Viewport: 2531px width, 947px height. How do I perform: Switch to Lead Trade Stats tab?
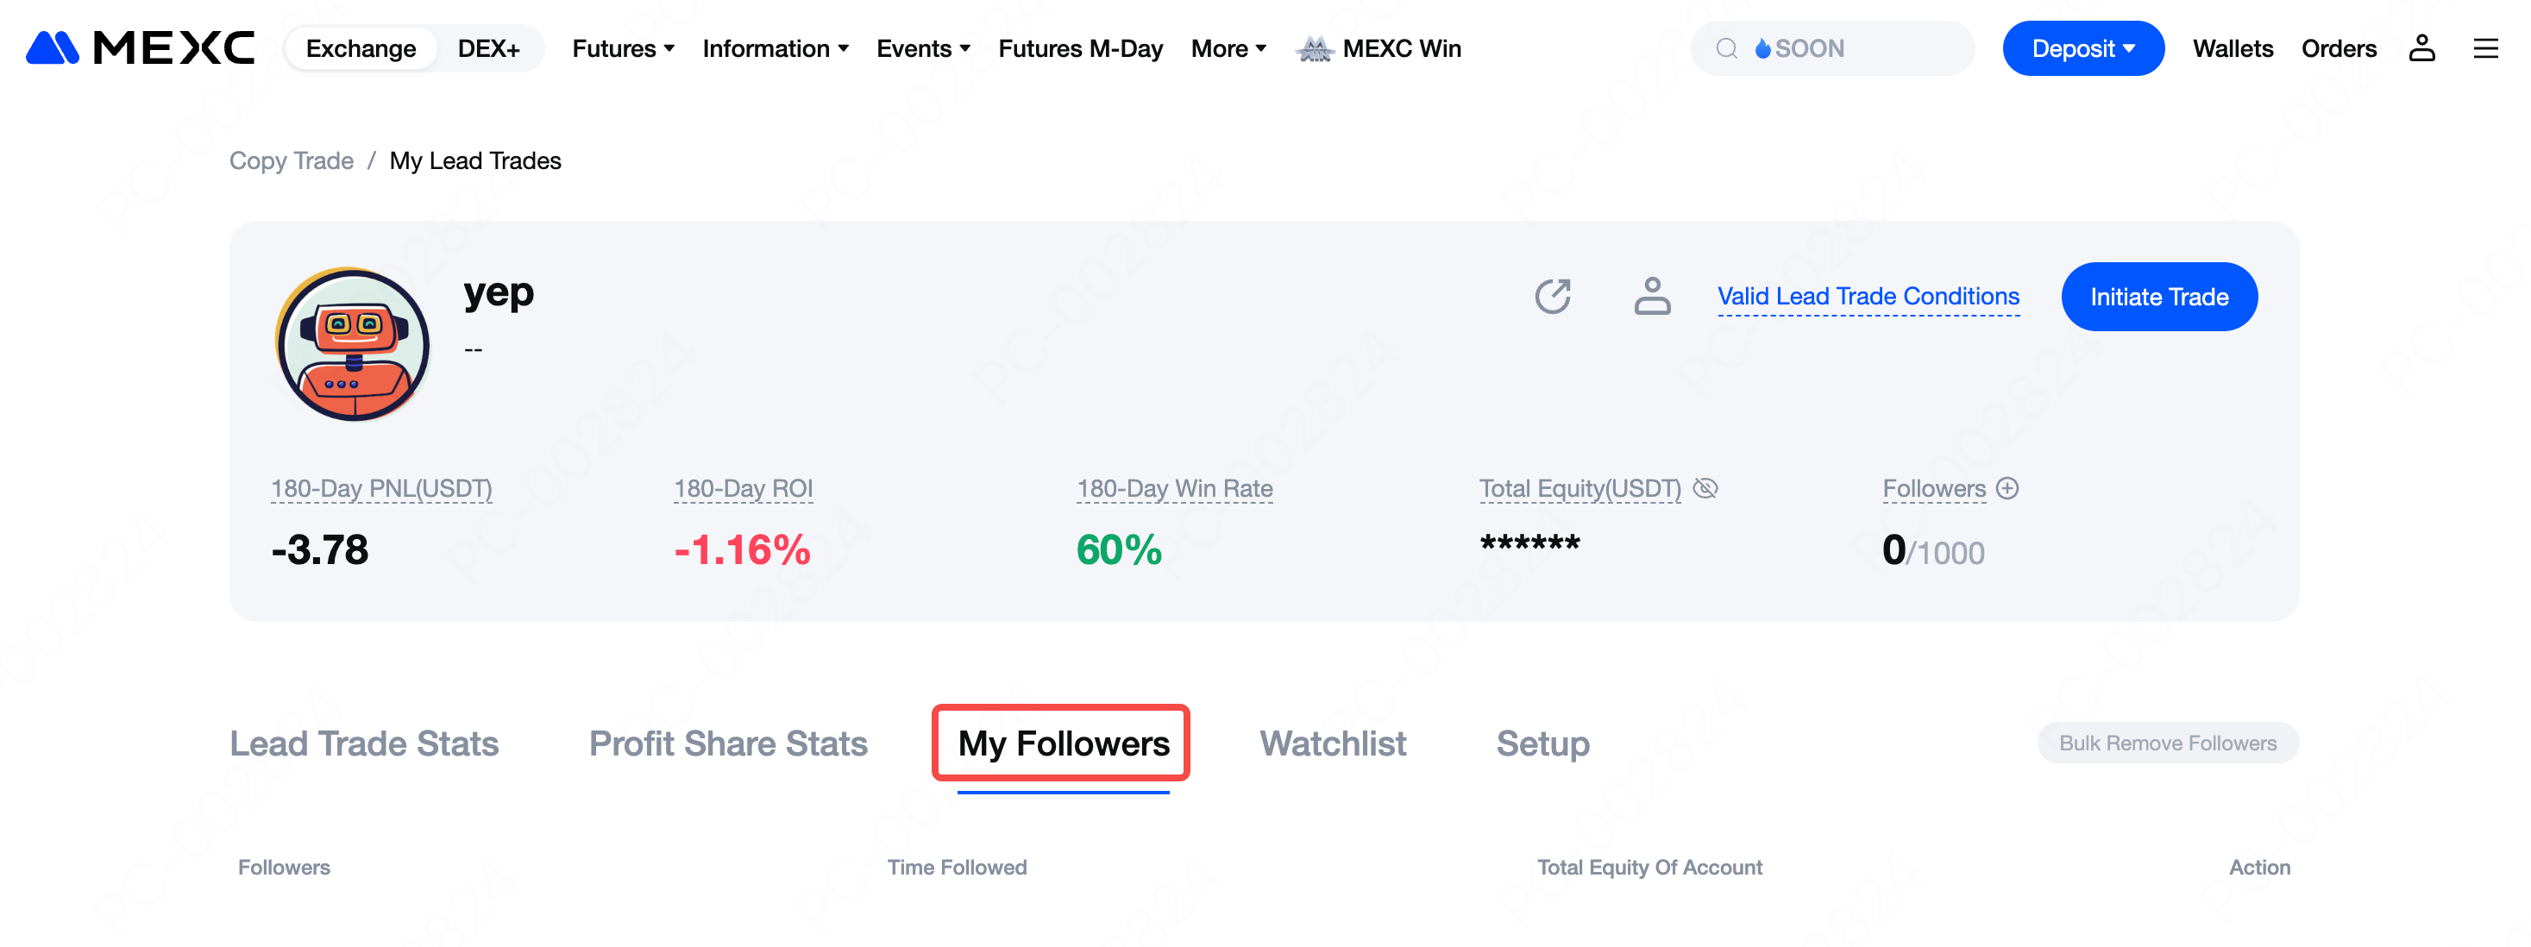point(363,743)
